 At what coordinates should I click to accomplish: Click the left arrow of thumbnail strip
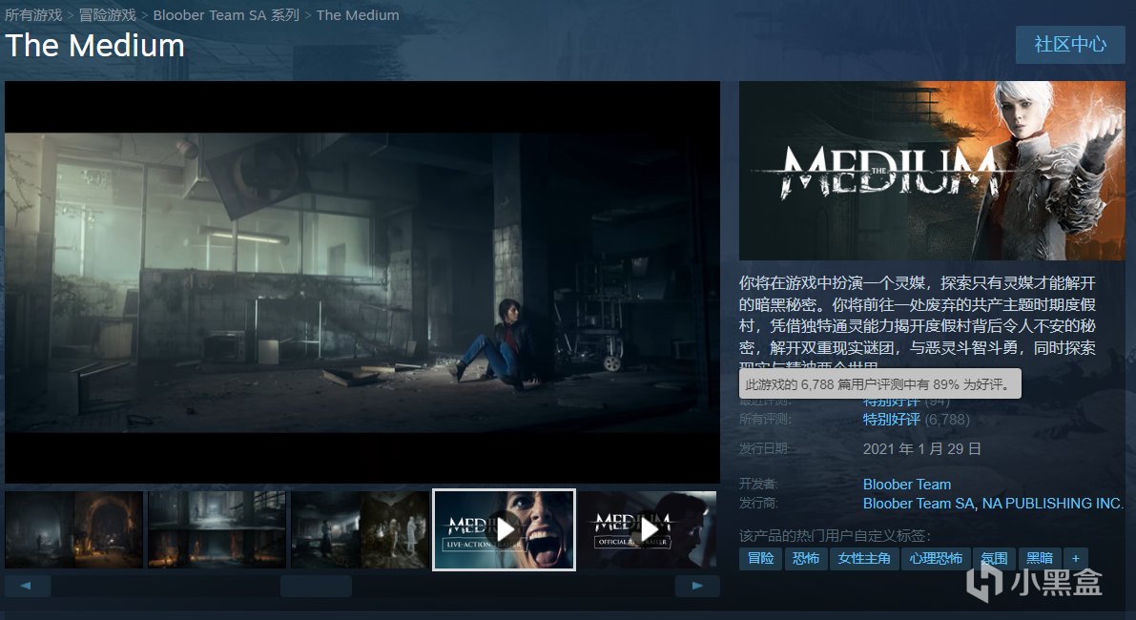(x=28, y=586)
